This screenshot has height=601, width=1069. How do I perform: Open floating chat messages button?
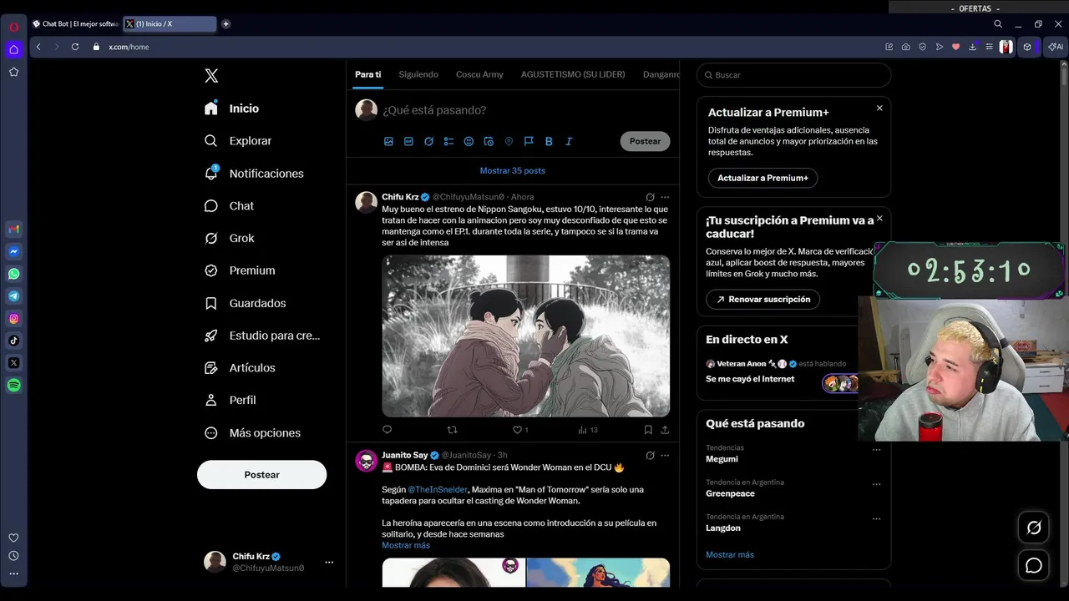[1034, 566]
